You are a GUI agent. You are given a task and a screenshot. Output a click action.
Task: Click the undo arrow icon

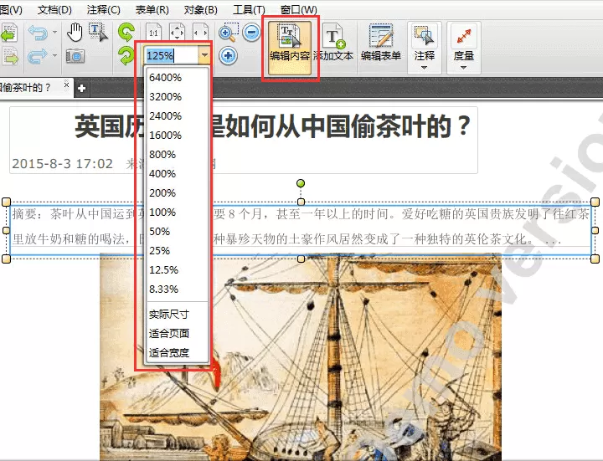point(38,33)
